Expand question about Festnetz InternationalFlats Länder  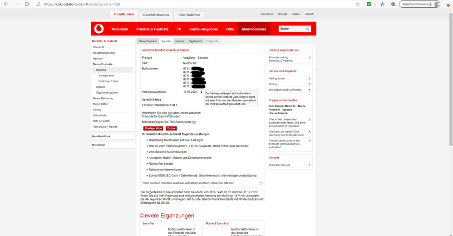(310, 141)
